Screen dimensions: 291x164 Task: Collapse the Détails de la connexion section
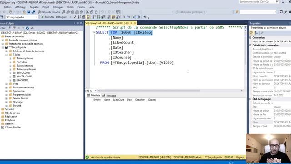click(x=251, y=46)
